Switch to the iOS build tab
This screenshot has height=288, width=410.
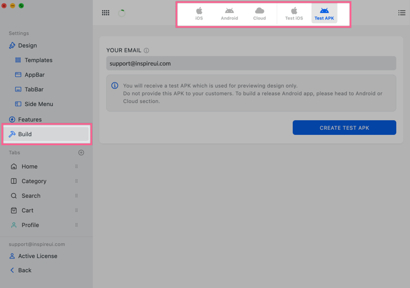pyautogui.click(x=199, y=14)
